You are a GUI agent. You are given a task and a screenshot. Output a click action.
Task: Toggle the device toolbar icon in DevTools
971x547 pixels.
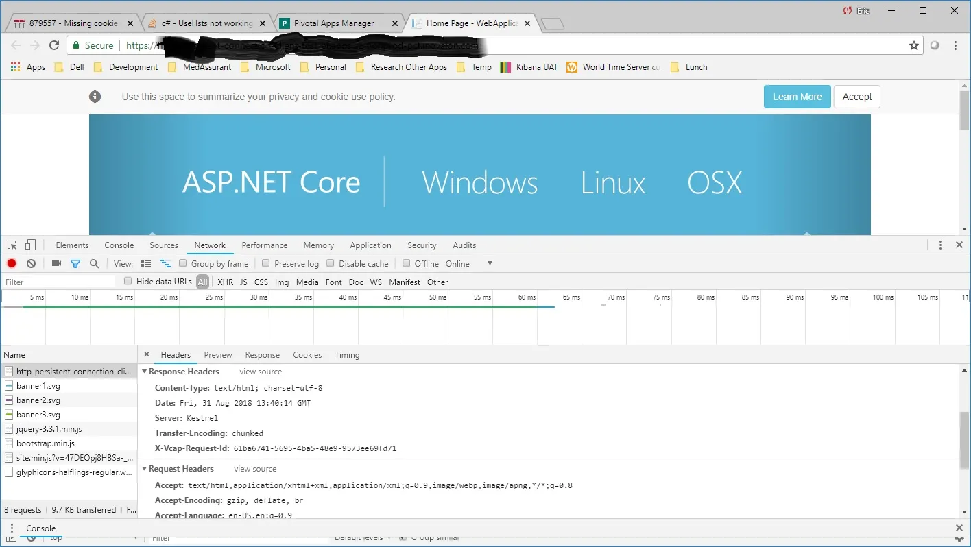click(30, 245)
